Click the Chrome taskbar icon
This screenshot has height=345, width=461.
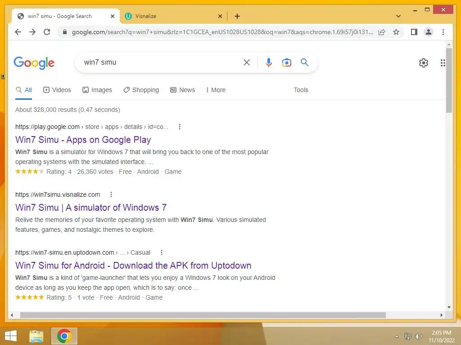(64, 336)
